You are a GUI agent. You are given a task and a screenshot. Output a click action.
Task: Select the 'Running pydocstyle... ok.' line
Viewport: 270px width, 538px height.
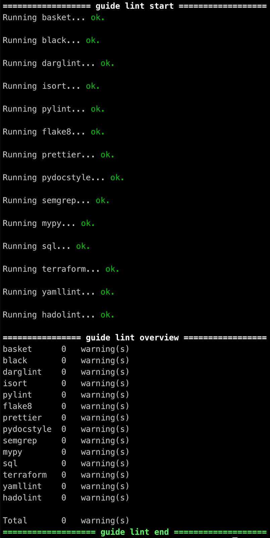click(x=63, y=178)
